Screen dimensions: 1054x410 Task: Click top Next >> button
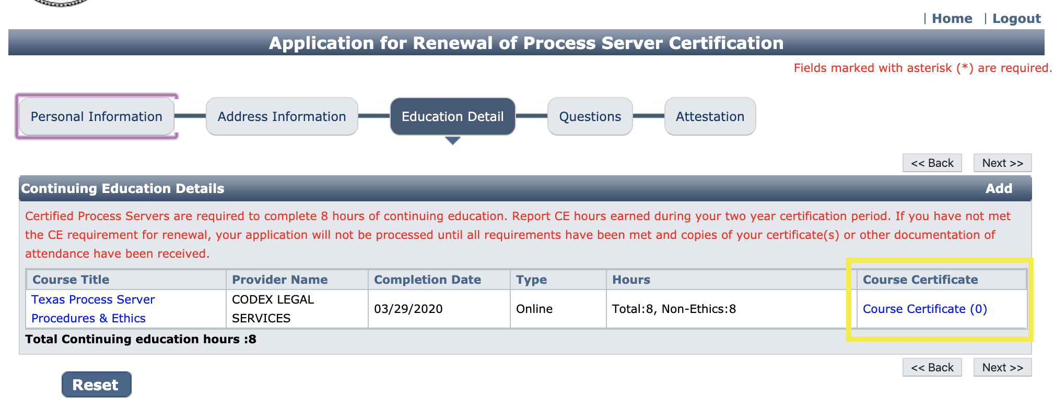[x=1003, y=163]
